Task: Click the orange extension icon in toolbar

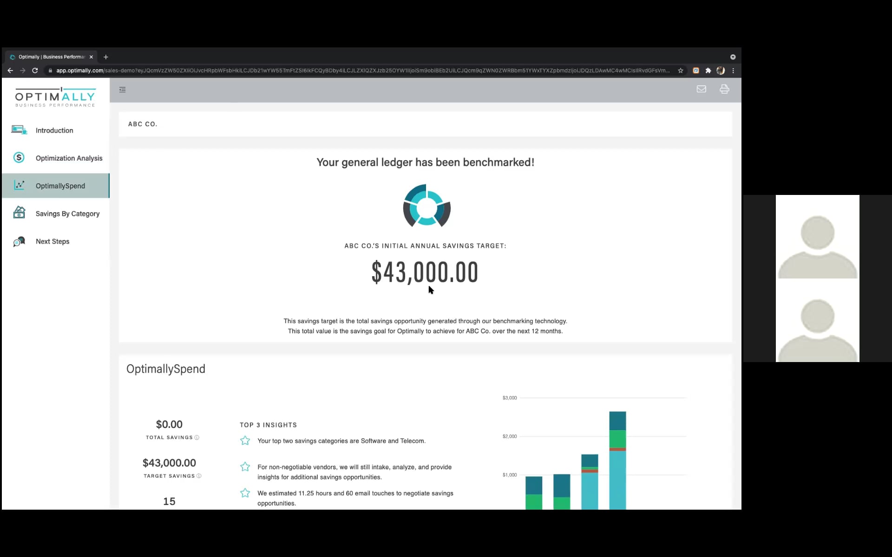Action: coord(696,71)
